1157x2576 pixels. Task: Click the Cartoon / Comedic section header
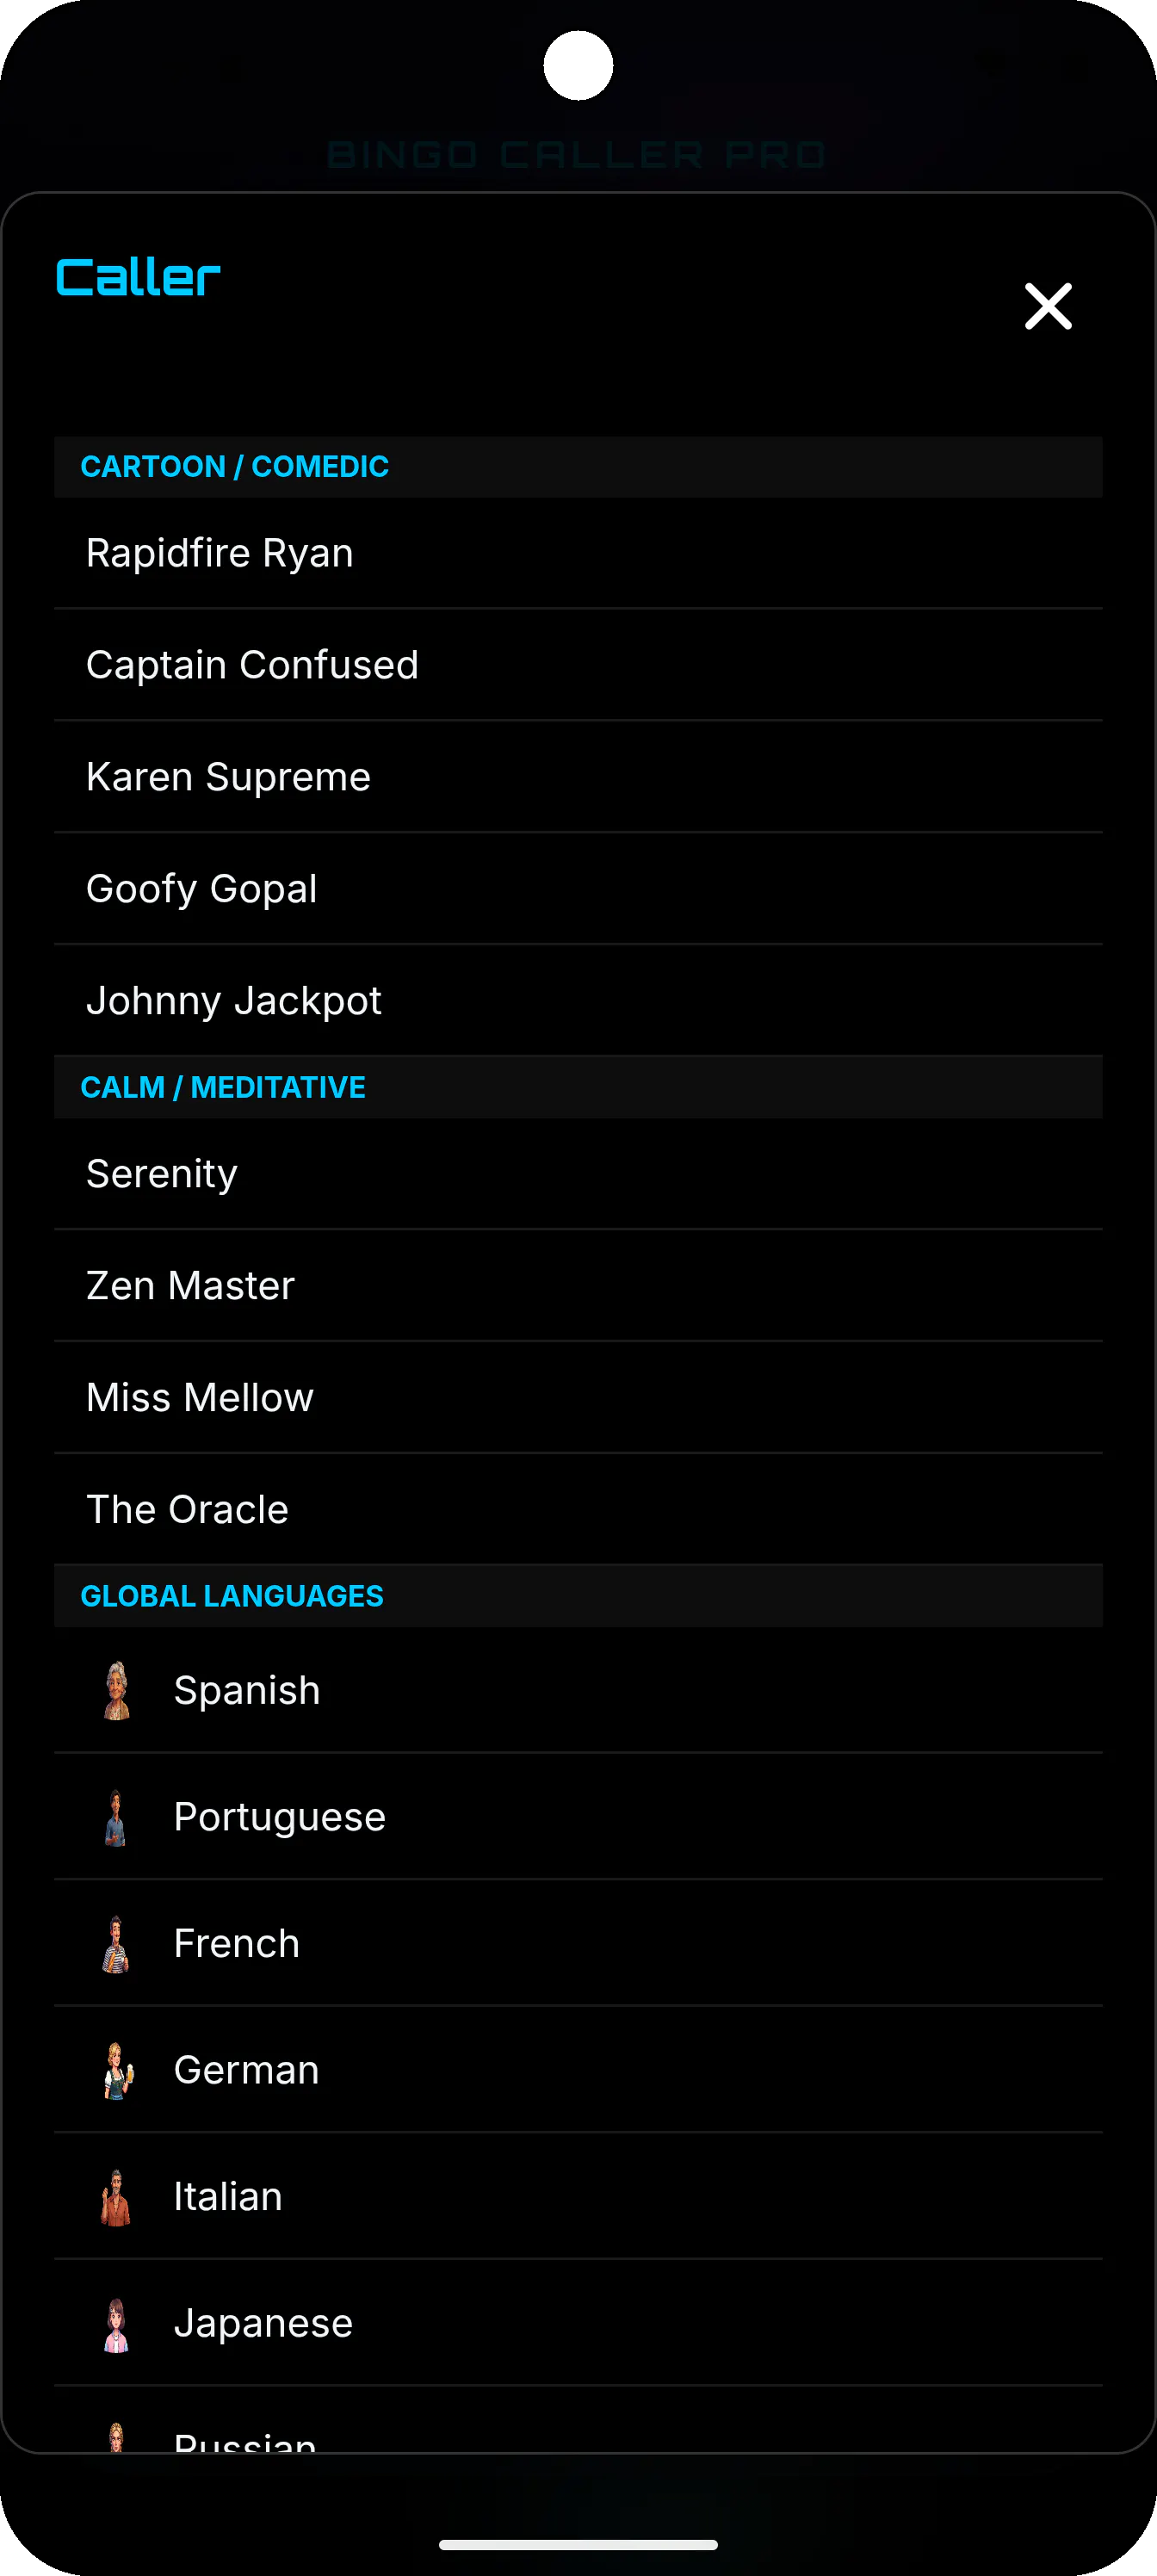coord(578,467)
